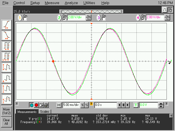The image size is (175, 131).
Task: Select the V amplitude measurement icon
Action: [x=7, y=67]
